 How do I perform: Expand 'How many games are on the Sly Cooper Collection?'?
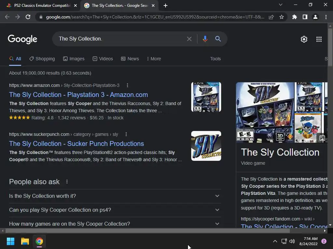click(x=115, y=224)
